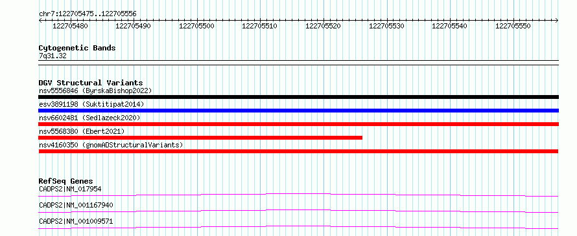Click the magenta NM_001167940 transcript line

pyautogui.click(x=298, y=211)
